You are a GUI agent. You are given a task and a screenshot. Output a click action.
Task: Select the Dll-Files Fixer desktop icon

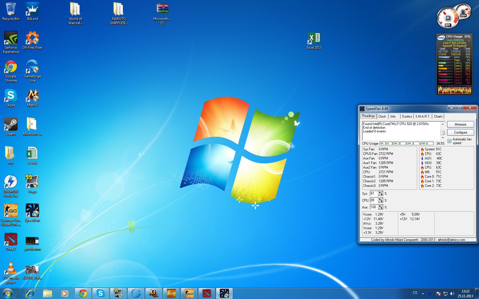pyautogui.click(x=33, y=40)
